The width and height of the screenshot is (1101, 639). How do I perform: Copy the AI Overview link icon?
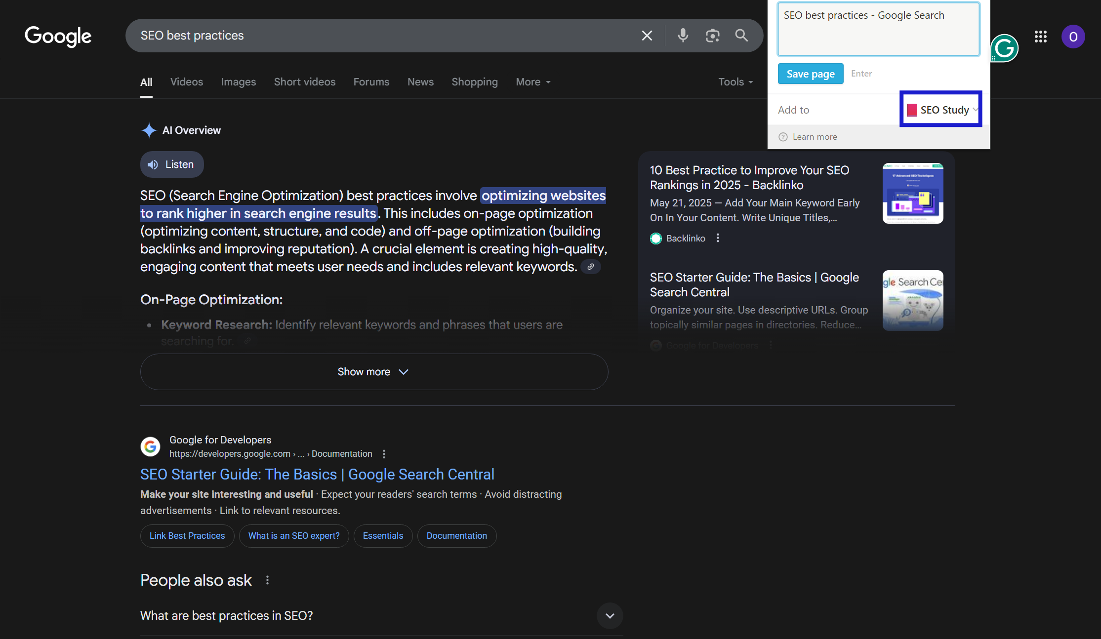pos(590,266)
